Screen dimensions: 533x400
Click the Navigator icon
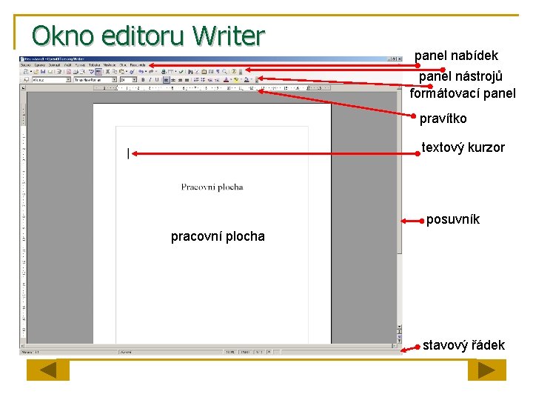197,72
